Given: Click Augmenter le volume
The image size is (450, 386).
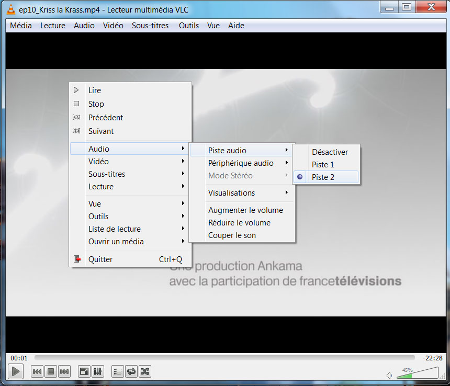Looking at the screenshot, I should (x=242, y=210).
